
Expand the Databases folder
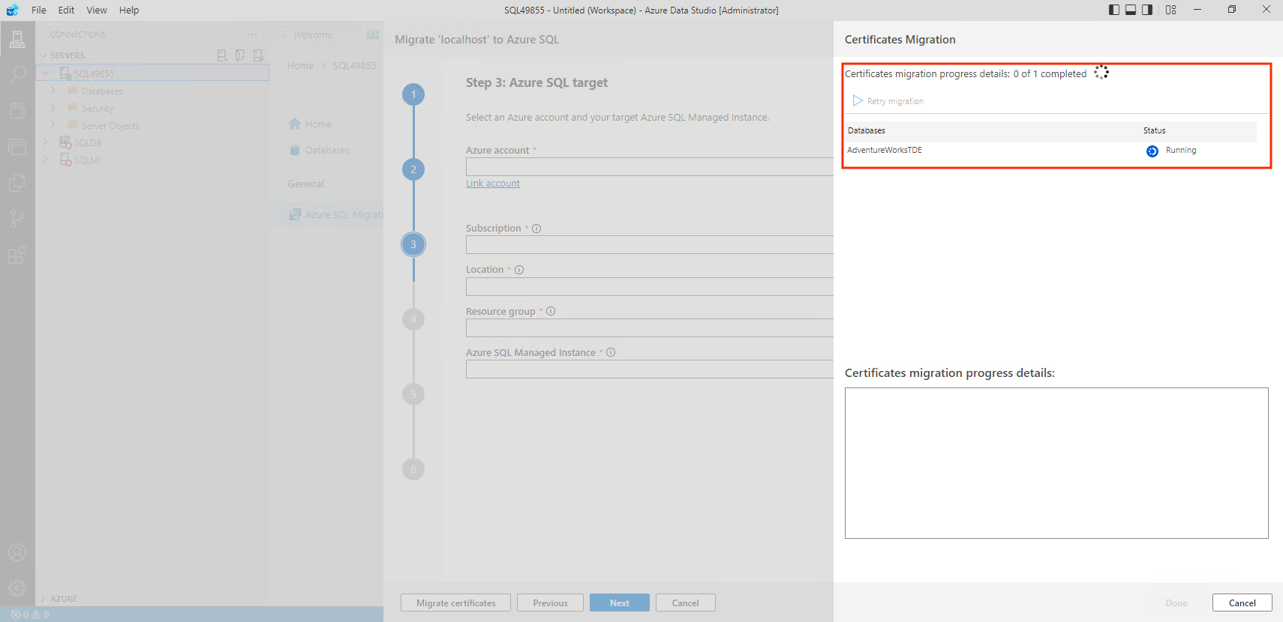coord(53,91)
